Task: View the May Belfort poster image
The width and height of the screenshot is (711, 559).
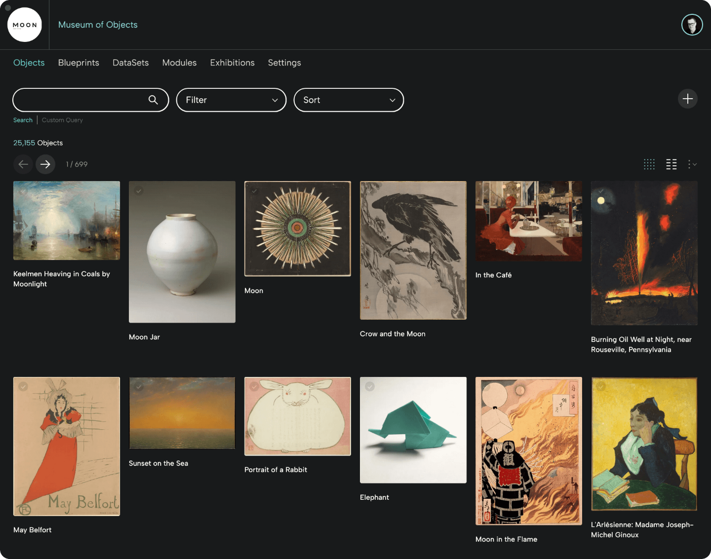Action: [x=67, y=447]
